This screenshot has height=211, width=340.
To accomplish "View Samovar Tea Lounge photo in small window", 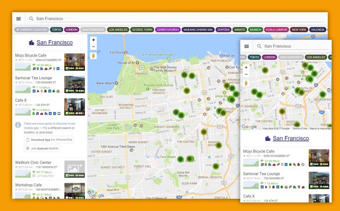I will coord(319,180).
